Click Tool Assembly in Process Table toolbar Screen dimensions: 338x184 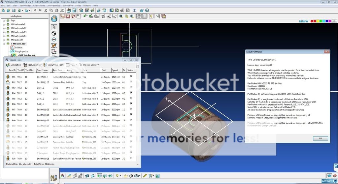point(32,65)
